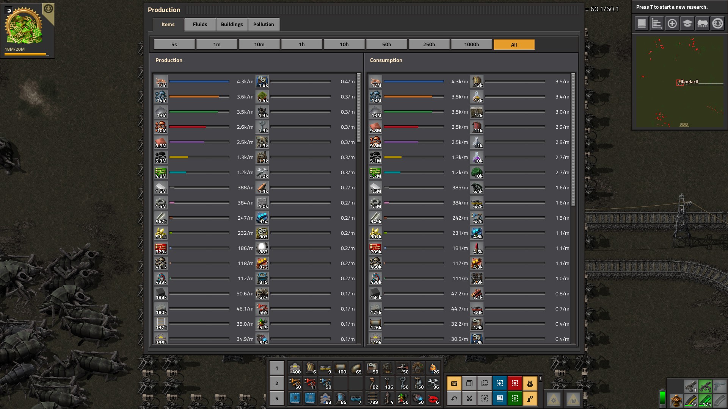The image size is (728, 409).
Task: Toggle personal roboport shortcut
Action: pyautogui.click(x=530, y=383)
